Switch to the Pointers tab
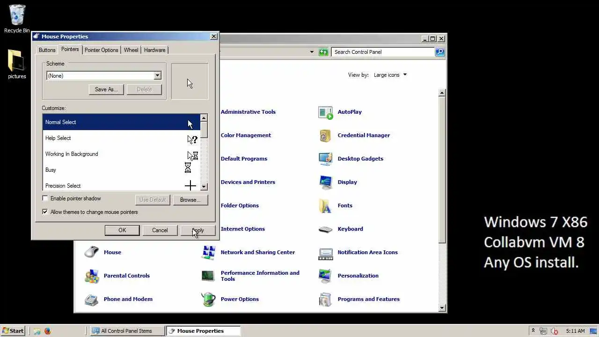 (70, 49)
